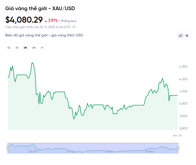
Task: Switch to line chart view icon
Action: point(181,36)
